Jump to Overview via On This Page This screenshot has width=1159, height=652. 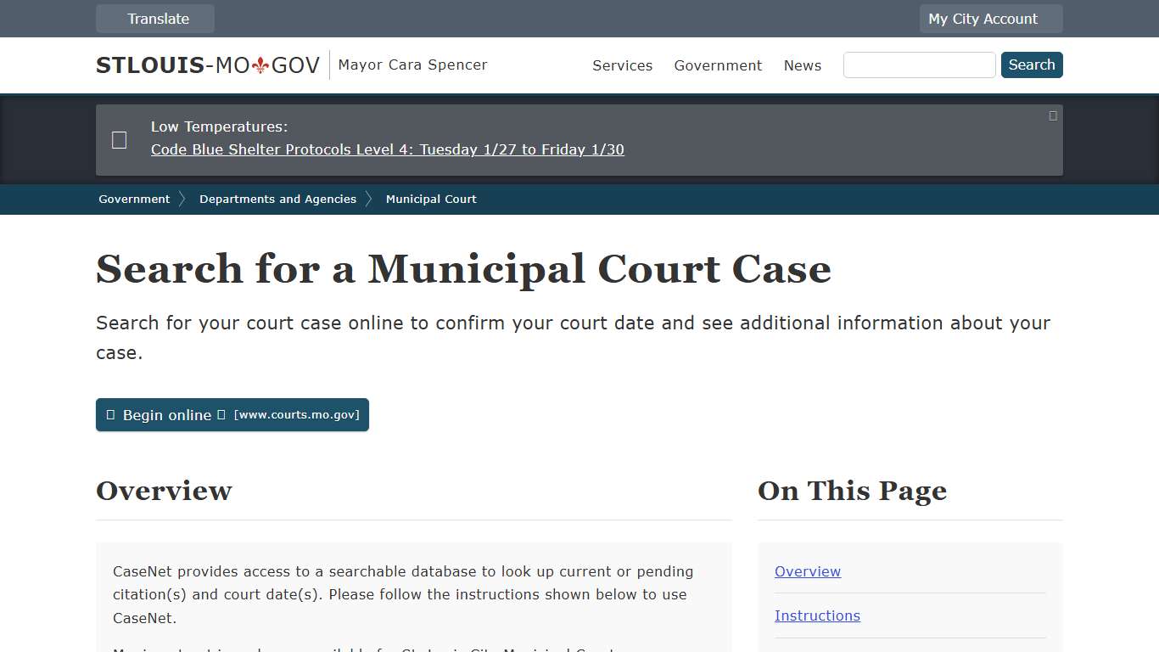pyautogui.click(x=807, y=571)
